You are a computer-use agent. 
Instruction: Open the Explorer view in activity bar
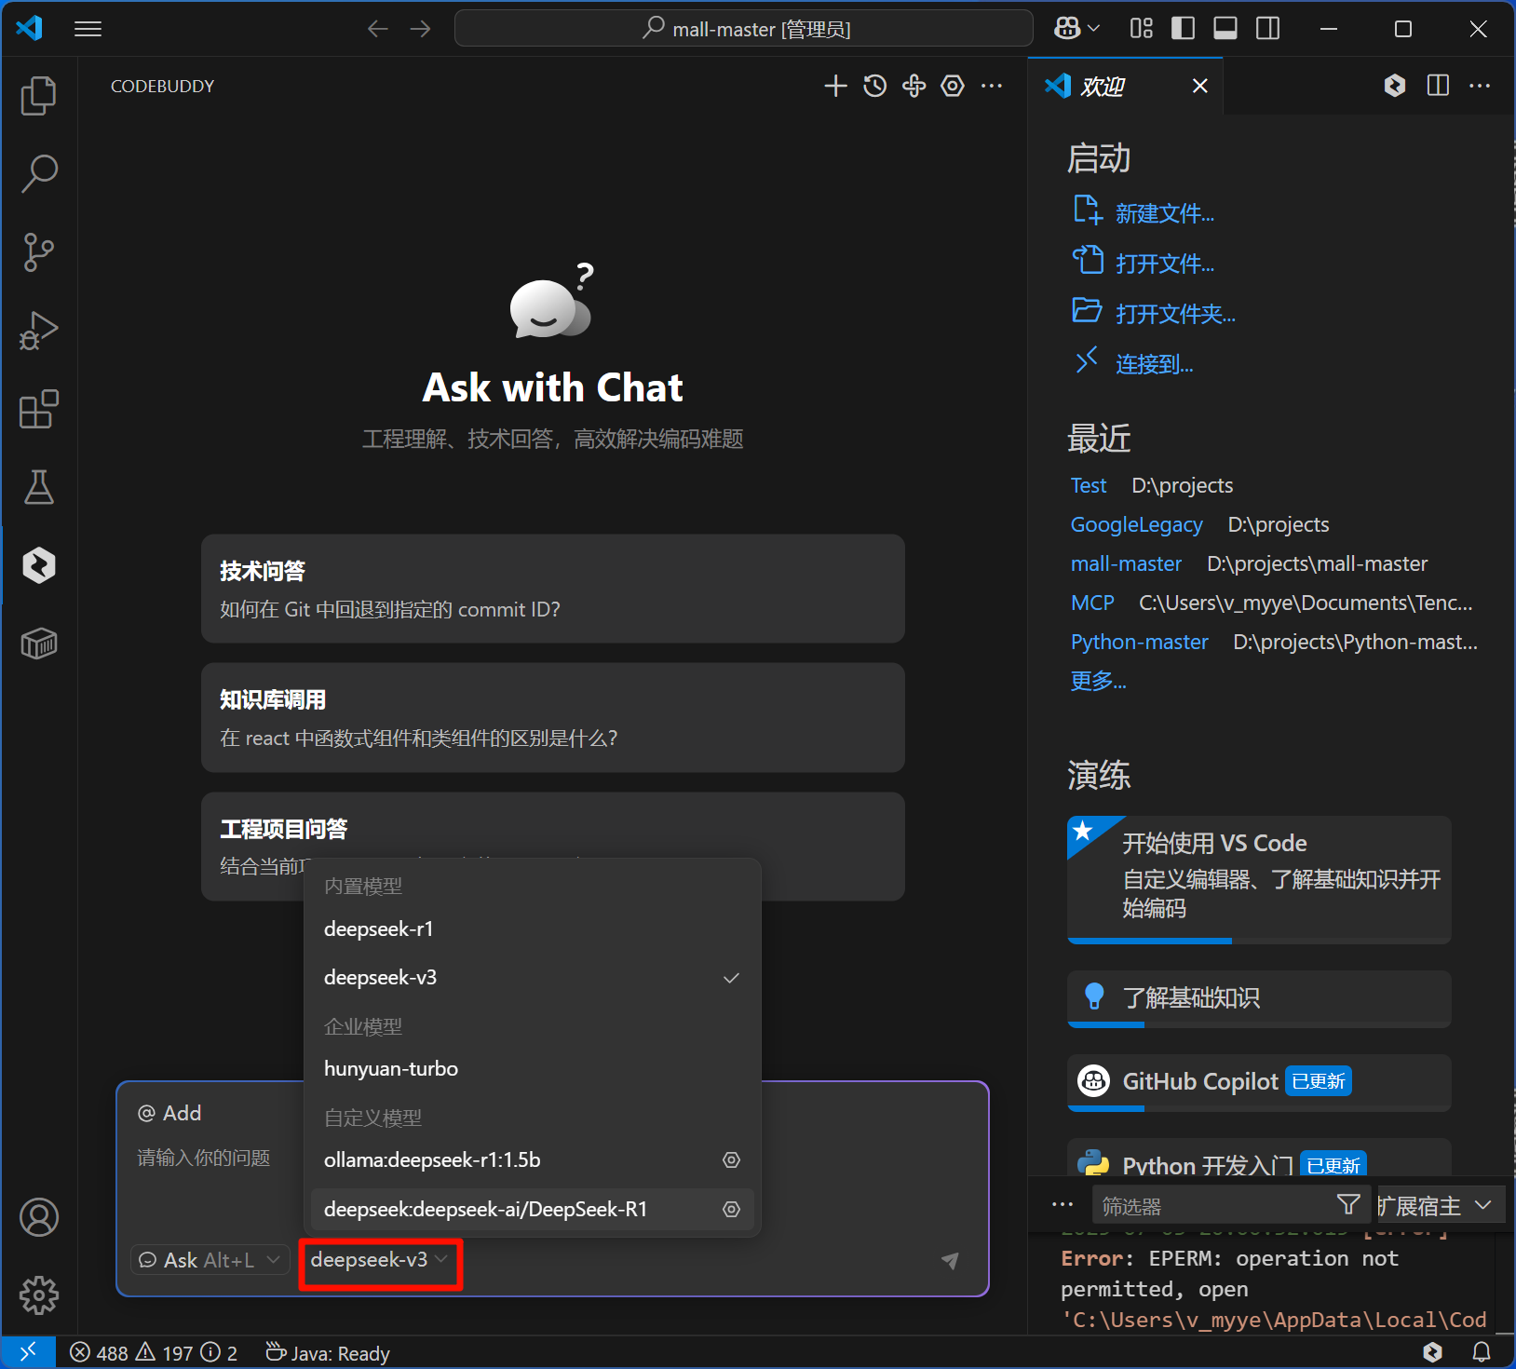[38, 96]
